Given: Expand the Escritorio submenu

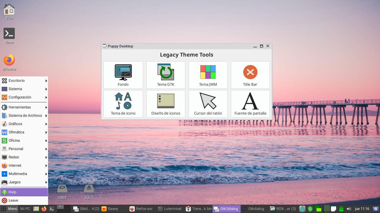Looking at the screenshot, I should click(x=24, y=81).
